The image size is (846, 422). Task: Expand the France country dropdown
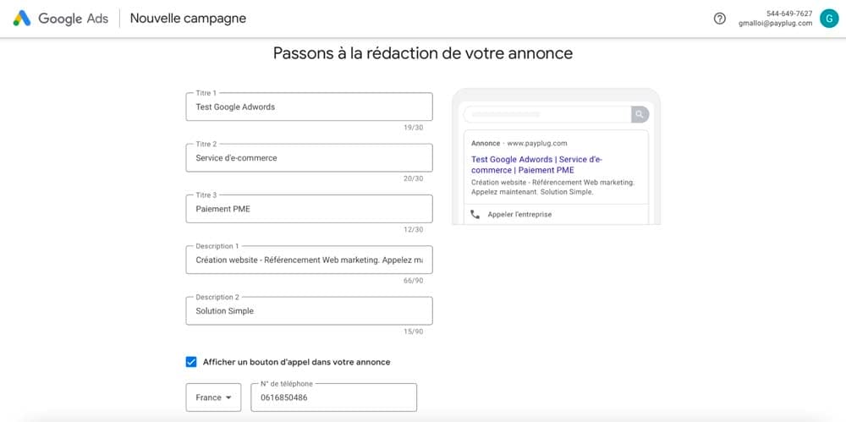coord(213,397)
